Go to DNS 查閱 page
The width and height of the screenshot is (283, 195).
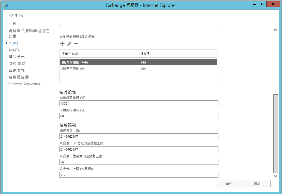17,64
